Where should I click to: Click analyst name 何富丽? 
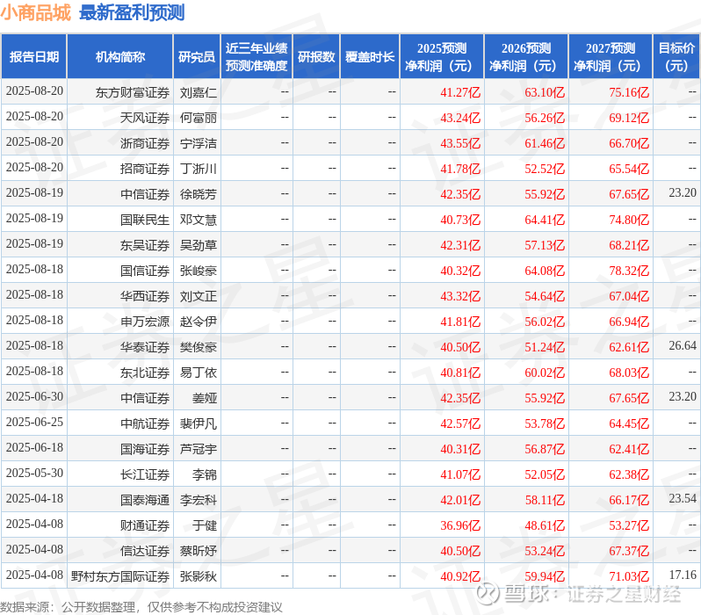[x=198, y=118]
